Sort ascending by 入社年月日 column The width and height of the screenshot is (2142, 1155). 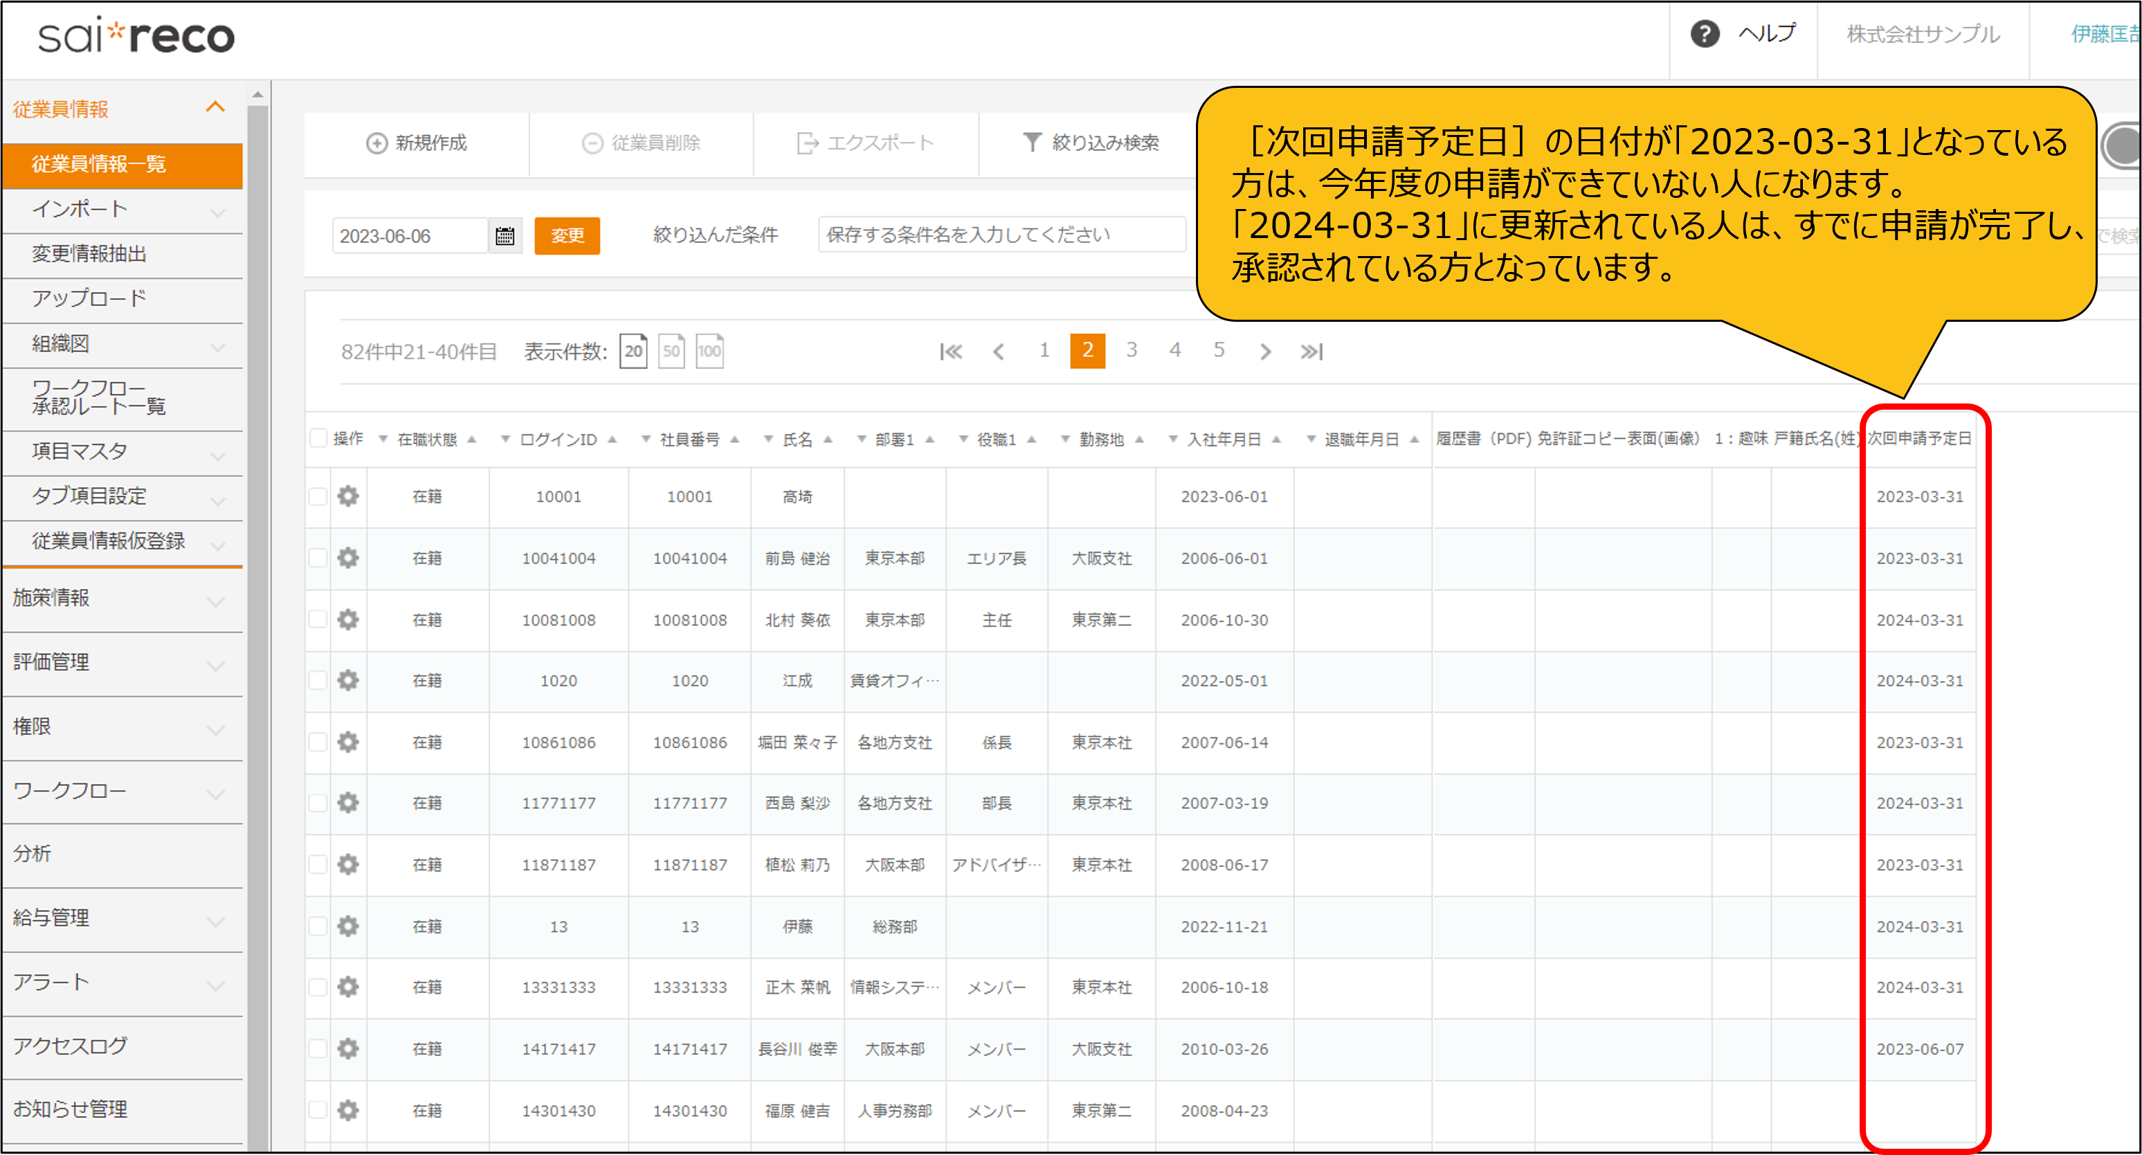(x=1276, y=440)
